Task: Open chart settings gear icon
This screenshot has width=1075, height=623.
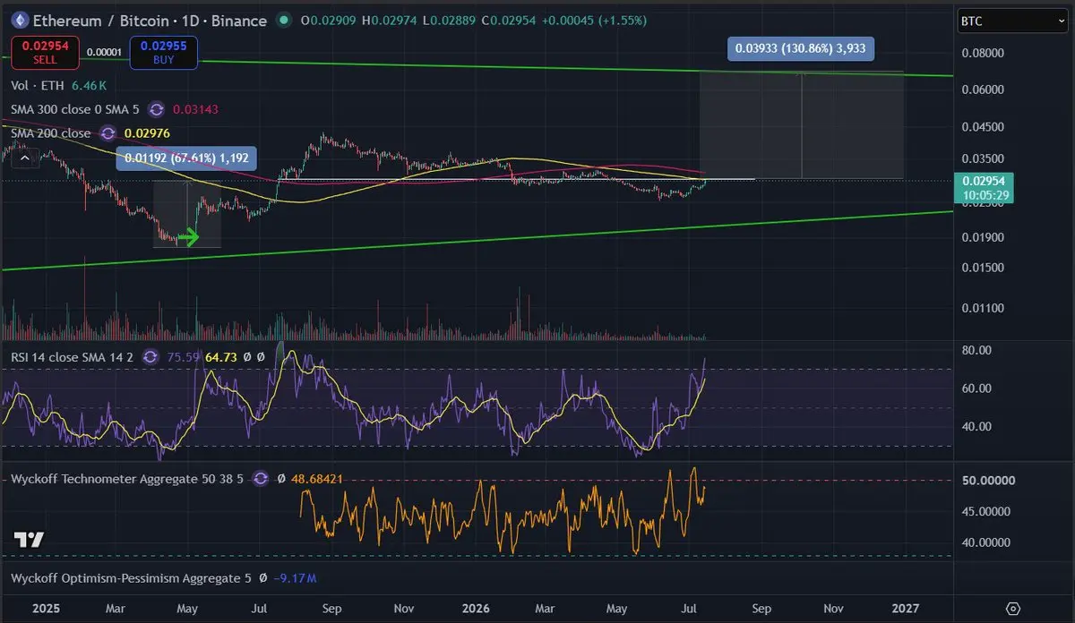Action: pyautogui.click(x=1013, y=607)
